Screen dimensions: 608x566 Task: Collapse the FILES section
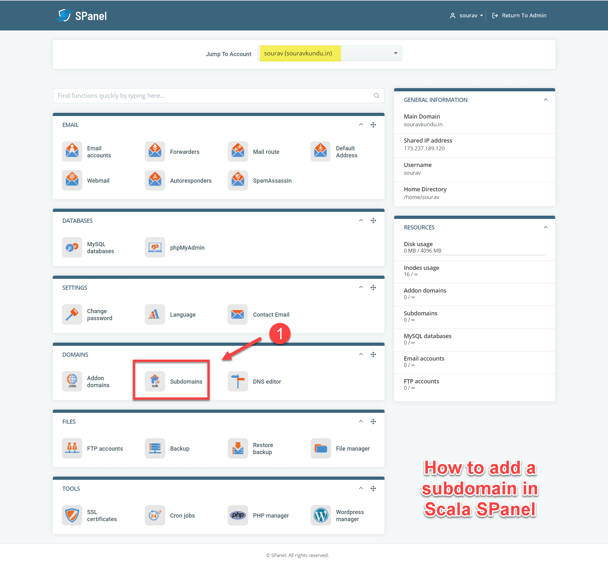[x=361, y=421]
